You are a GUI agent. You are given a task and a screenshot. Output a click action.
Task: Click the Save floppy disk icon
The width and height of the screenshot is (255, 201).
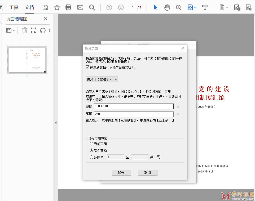click(x=45, y=7)
